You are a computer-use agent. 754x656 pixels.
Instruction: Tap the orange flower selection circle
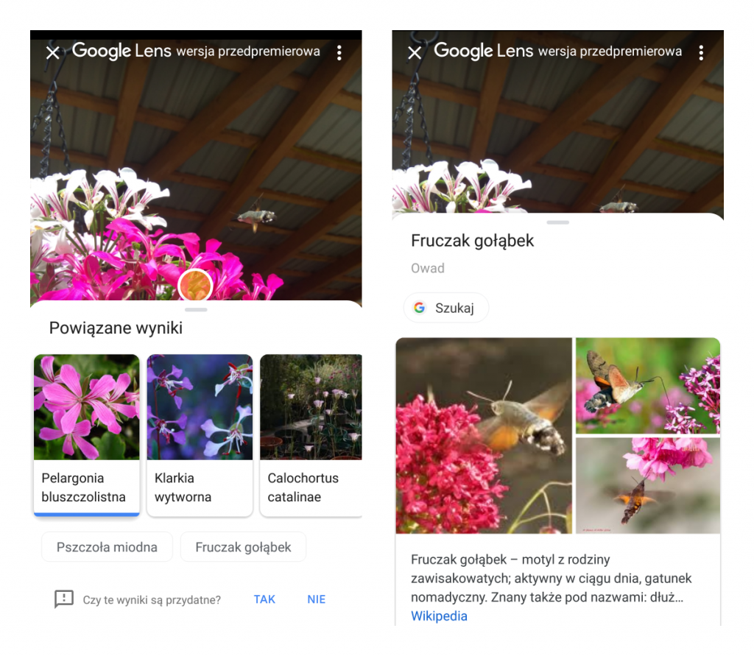pos(195,286)
